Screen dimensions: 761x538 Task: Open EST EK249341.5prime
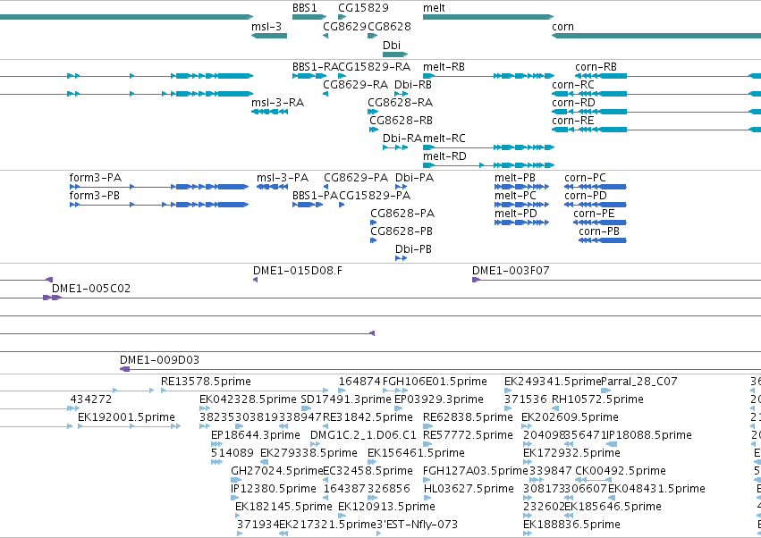(x=553, y=382)
